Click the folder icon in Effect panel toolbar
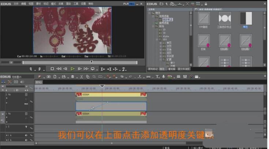Viewport: 269px width, 149px height. (x=161, y=4)
